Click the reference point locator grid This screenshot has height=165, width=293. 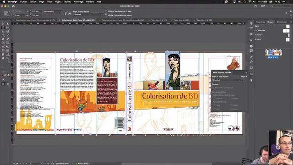tap(6, 13)
